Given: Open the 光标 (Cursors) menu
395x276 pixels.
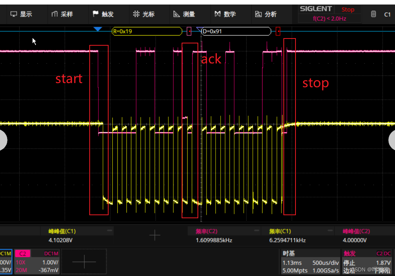Looking at the screenshot, I should coord(144,14).
